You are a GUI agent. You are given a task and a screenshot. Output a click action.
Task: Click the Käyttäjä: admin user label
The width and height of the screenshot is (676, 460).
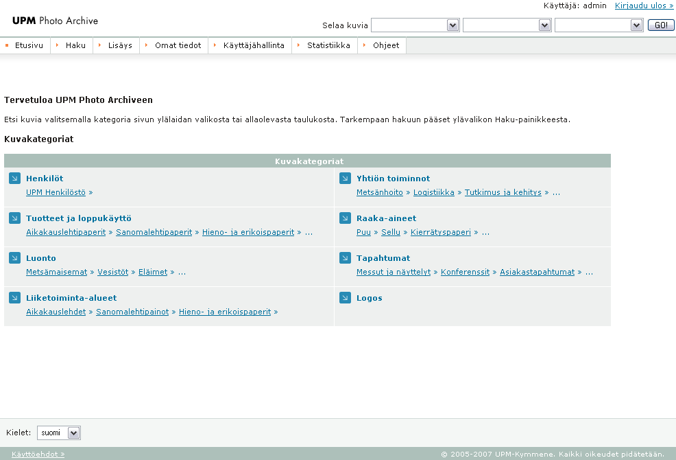click(575, 5)
